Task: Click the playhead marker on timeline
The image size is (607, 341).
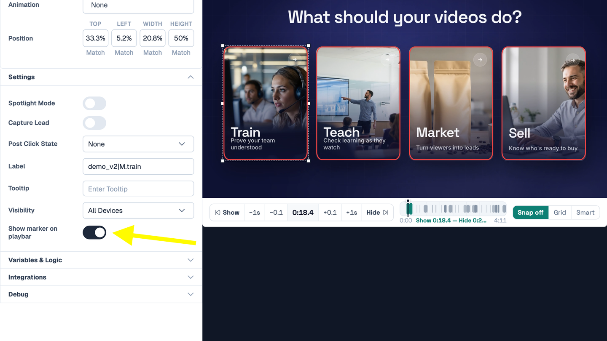Action: (408, 208)
